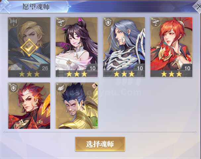This screenshot has height=159, width=201.
Task: Click the shield icon on silver-haired hero card
Action: pyautogui.click(x=108, y=22)
